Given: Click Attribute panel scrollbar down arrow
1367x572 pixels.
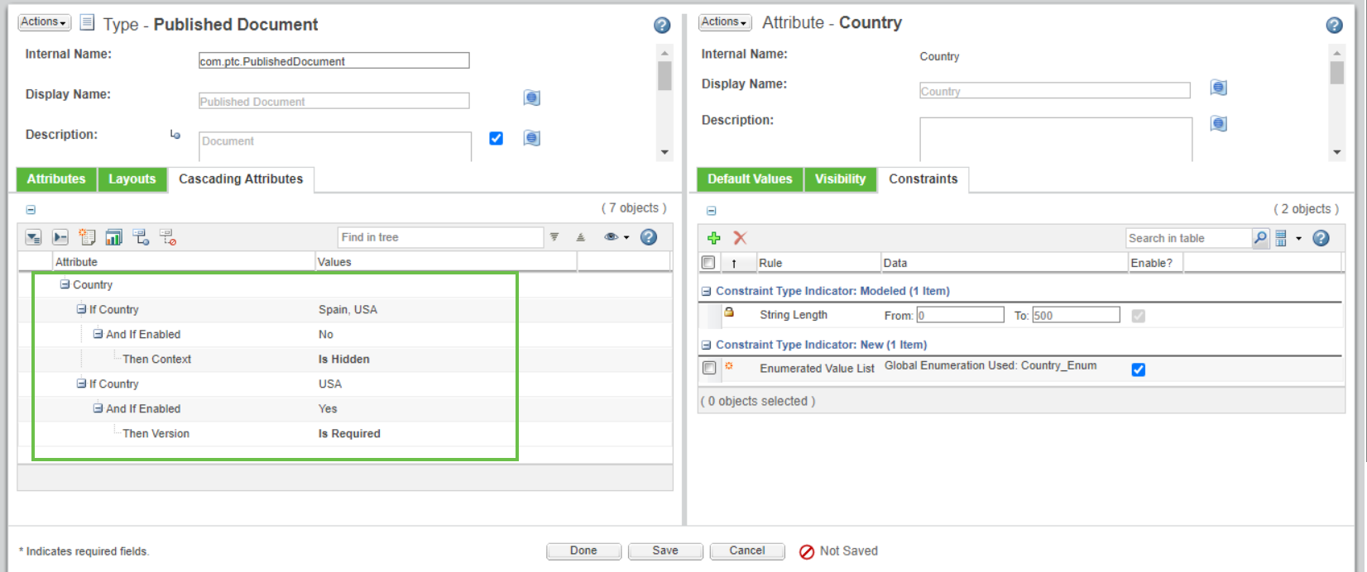Looking at the screenshot, I should click(x=1336, y=153).
